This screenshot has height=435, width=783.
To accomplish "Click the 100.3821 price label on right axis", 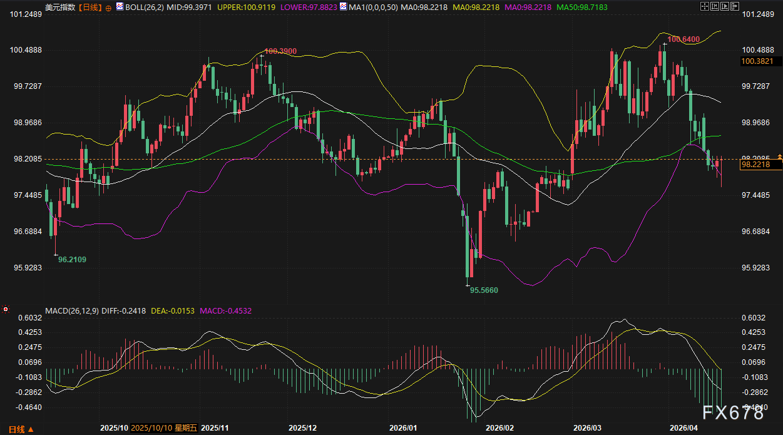I will click(756, 61).
